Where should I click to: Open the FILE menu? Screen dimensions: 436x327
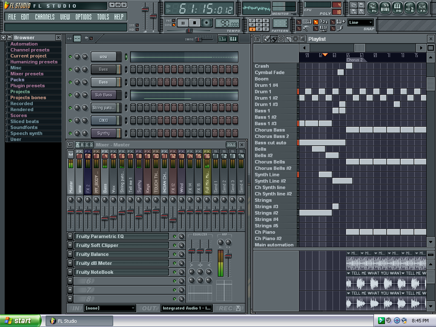pos(12,17)
